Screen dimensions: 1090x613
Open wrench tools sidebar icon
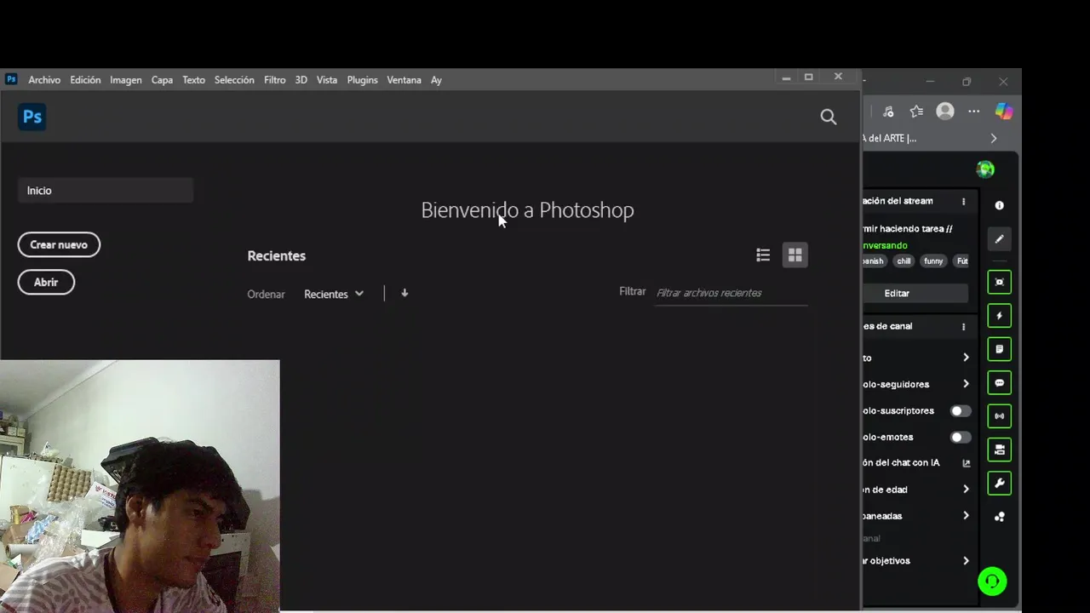[1000, 484]
